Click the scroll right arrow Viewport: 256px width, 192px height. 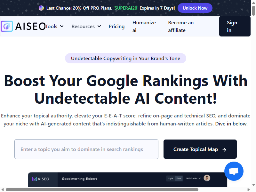click(249, 189)
